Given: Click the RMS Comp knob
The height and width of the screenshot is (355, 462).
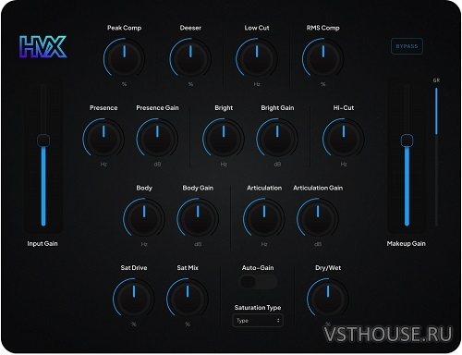Looking at the screenshot, I should (322, 58).
